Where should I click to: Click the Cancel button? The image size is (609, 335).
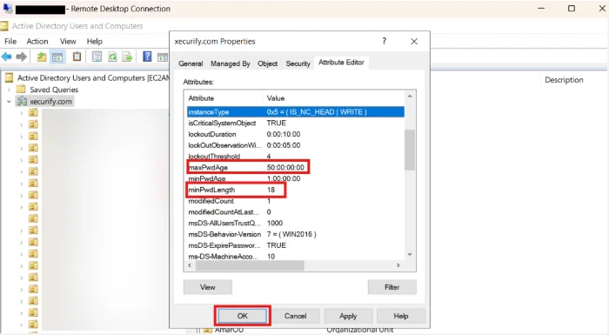click(295, 316)
